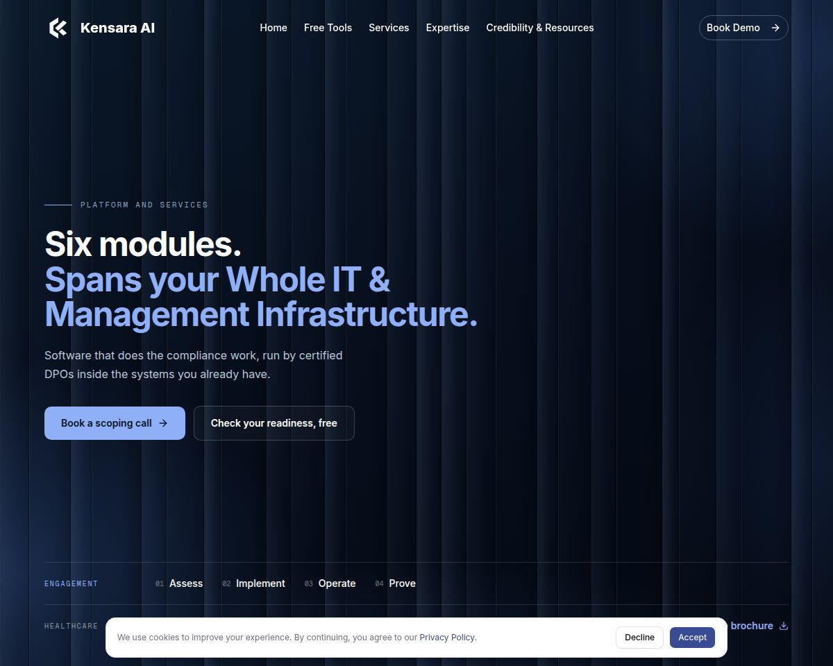Select the 01 Assess engagement step
The width and height of the screenshot is (833, 666).
179,583
